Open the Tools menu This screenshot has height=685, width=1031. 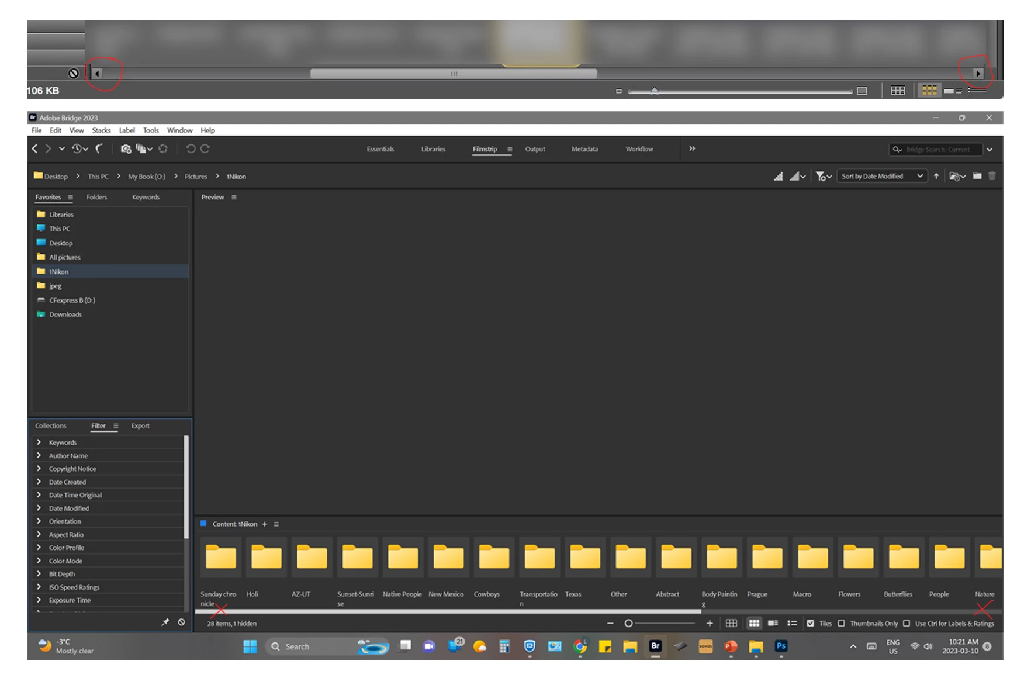click(x=151, y=130)
